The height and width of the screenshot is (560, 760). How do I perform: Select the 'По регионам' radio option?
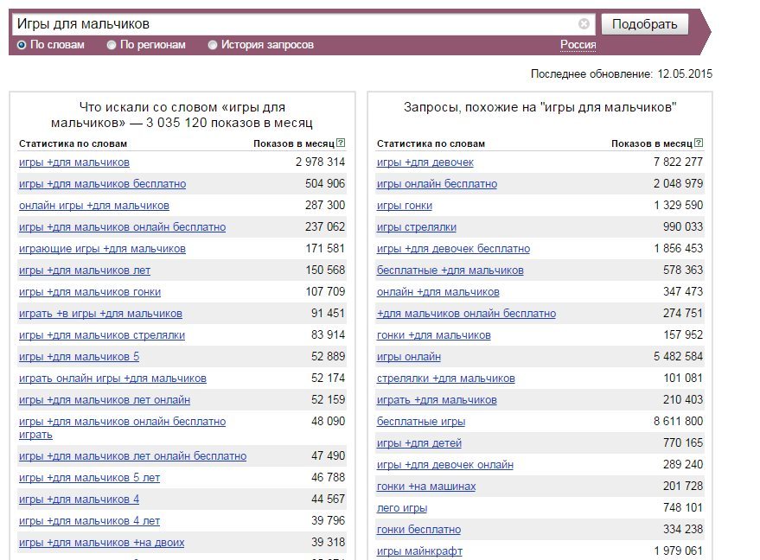coord(146,45)
